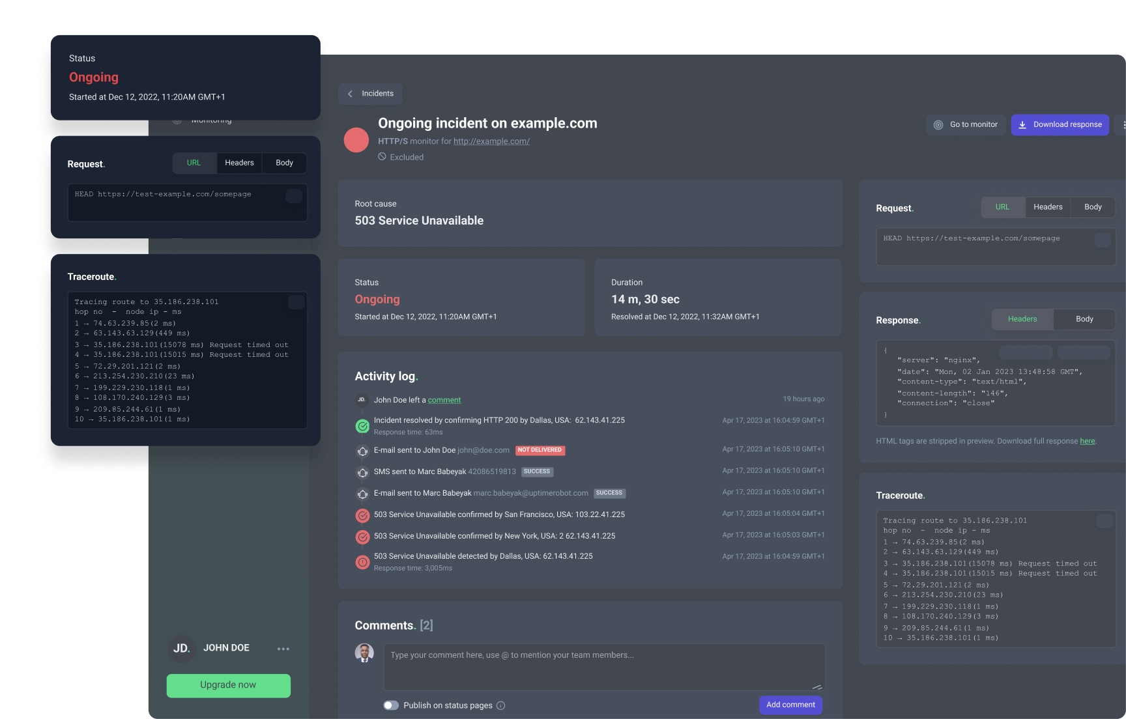
Task: Click the red detected alert icon in Activity log
Action: 362,561
